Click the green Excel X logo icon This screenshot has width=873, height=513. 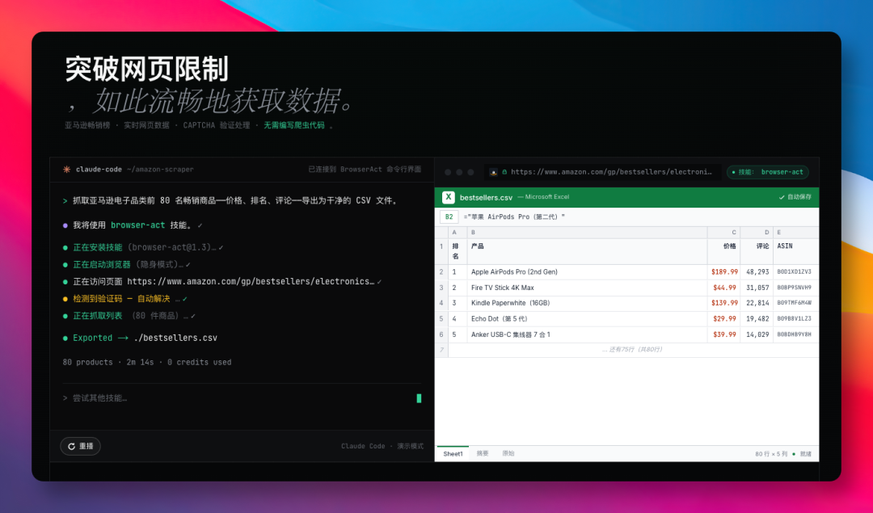click(x=448, y=197)
